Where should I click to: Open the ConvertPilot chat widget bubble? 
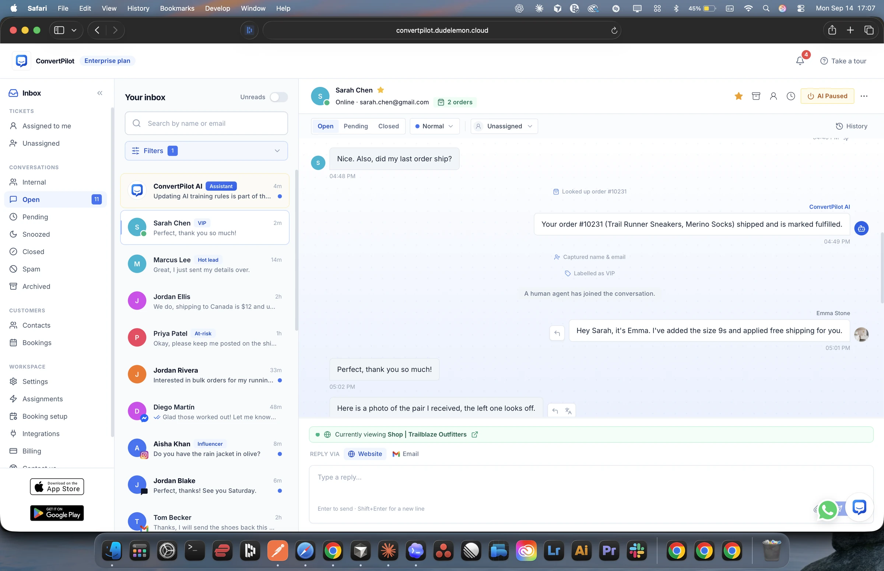click(859, 507)
